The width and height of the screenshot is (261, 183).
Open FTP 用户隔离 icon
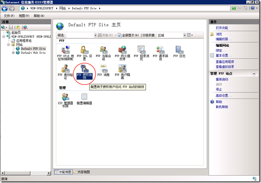[x=122, y=72]
